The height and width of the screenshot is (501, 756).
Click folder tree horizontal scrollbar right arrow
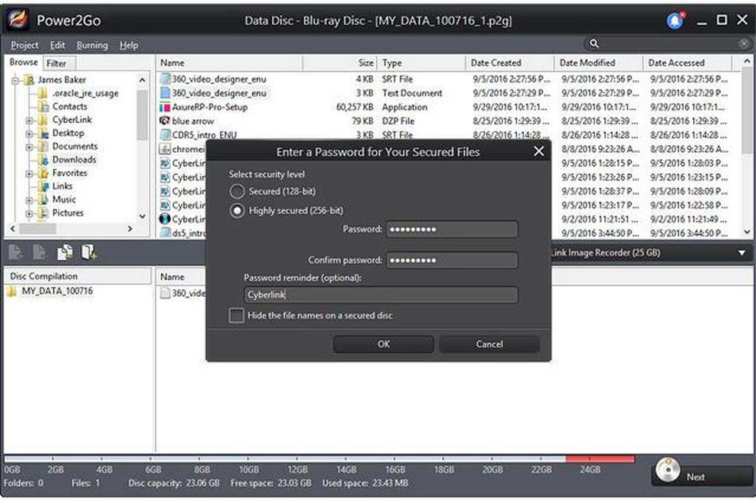[131, 228]
